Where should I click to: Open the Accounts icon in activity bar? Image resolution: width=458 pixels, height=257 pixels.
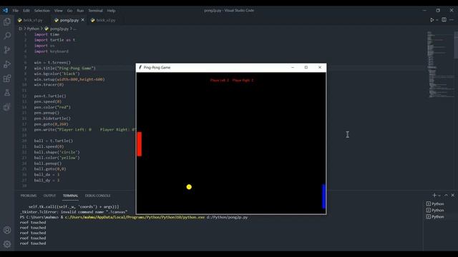(7, 230)
